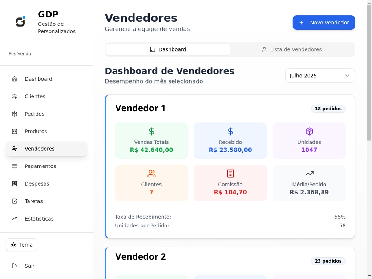Click the trend icon beside Estatísticas
Image resolution: width=372 pixels, height=279 pixels.
(x=15, y=218)
